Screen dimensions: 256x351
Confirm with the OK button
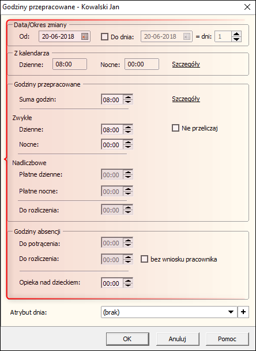click(127, 339)
